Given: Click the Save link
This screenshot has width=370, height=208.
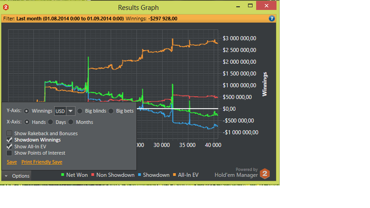Looking at the screenshot, I should coord(12,162).
